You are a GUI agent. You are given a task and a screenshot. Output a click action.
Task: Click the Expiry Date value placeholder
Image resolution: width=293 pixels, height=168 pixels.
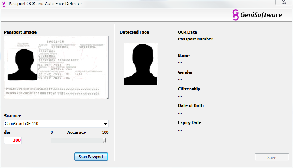pyautogui.click(x=180, y=129)
